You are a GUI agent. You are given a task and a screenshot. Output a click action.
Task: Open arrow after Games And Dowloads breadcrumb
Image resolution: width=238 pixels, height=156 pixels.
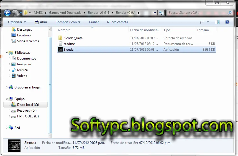(x=85, y=13)
